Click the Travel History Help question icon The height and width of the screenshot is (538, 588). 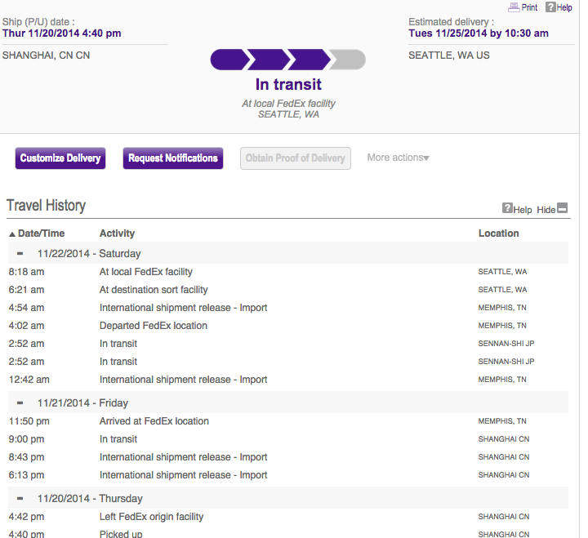click(507, 207)
